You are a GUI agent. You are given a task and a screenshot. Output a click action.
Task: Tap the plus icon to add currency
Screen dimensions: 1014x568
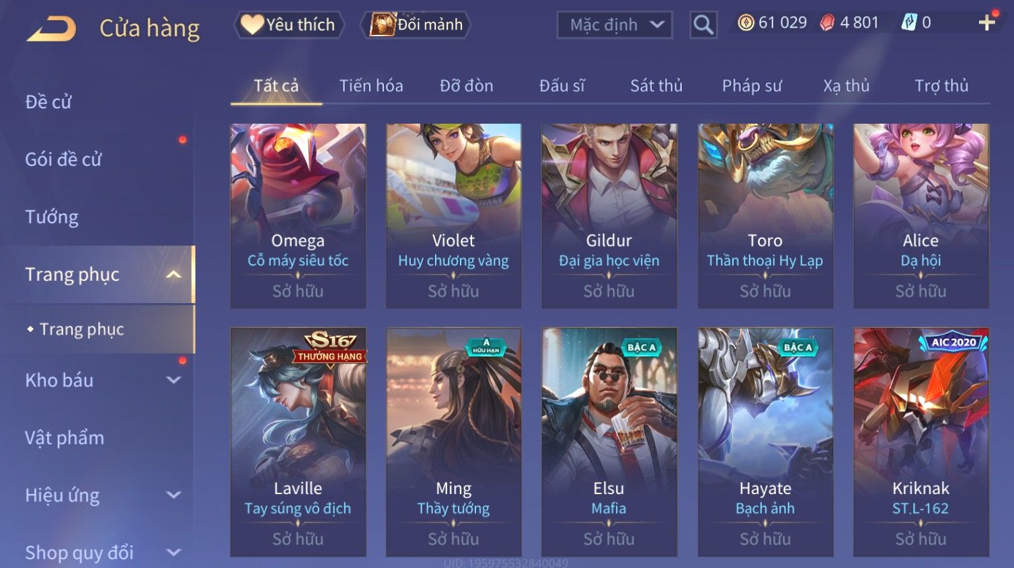click(x=986, y=23)
